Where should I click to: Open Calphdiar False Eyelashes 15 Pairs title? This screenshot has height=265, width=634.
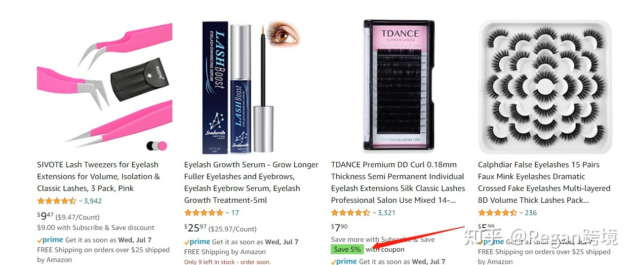click(x=544, y=183)
